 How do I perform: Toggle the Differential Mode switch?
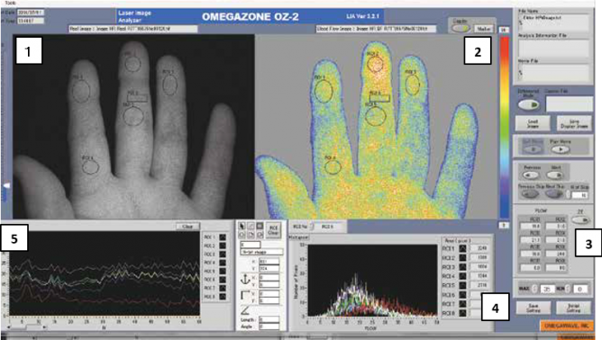529,104
